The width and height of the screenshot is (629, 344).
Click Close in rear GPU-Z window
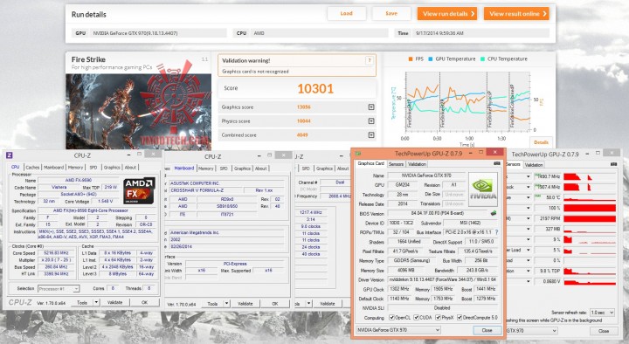tap(604, 331)
